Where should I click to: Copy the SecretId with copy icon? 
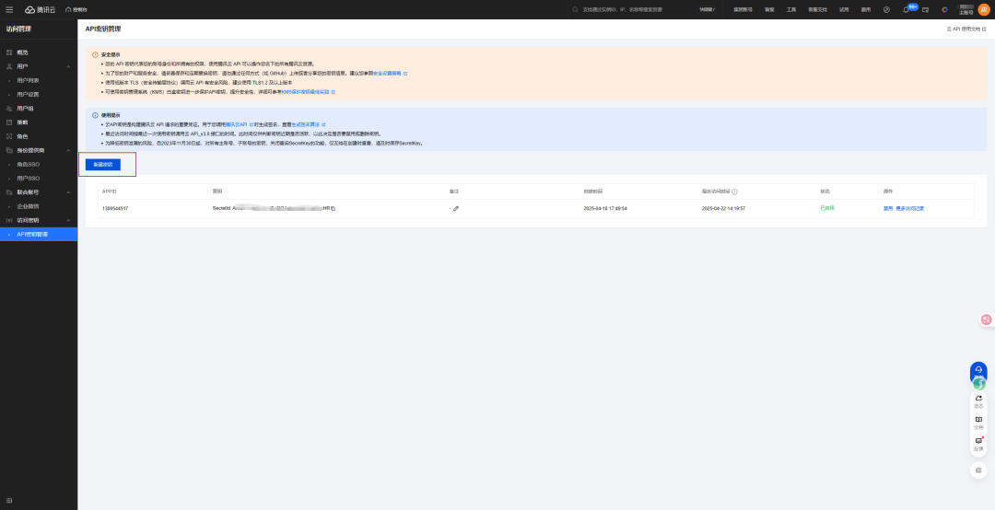click(x=333, y=208)
